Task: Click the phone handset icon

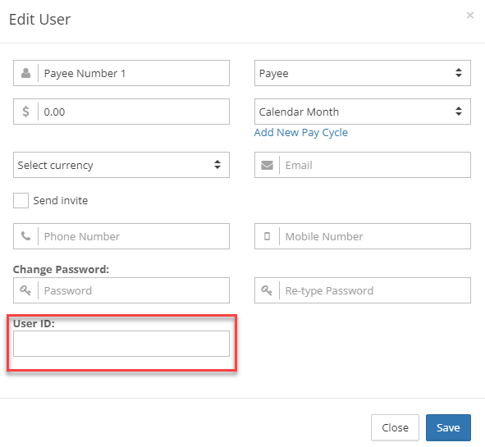Action: tap(25, 236)
